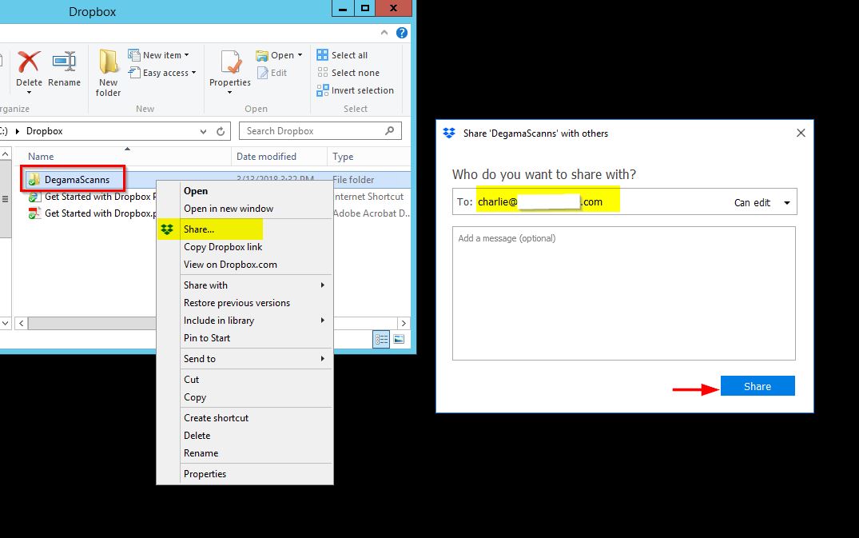Choose Pin to Start

pyautogui.click(x=245, y=337)
